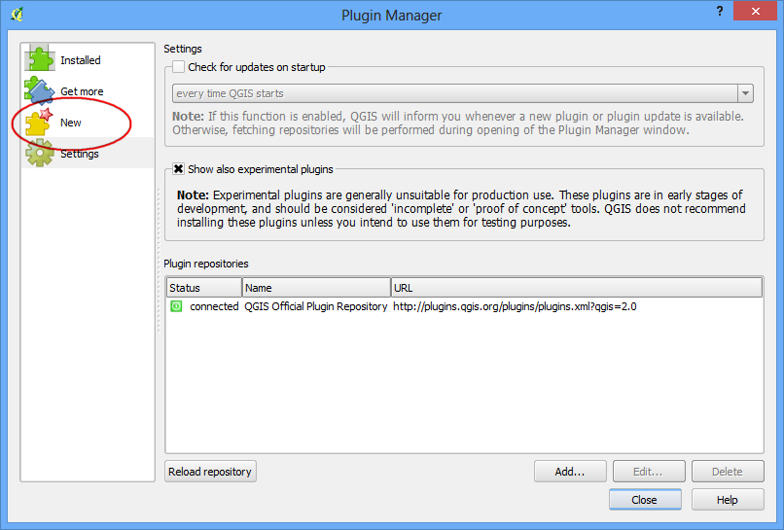Click the blue Get more puzzle icon
The height and width of the screenshot is (530, 784).
(40, 90)
